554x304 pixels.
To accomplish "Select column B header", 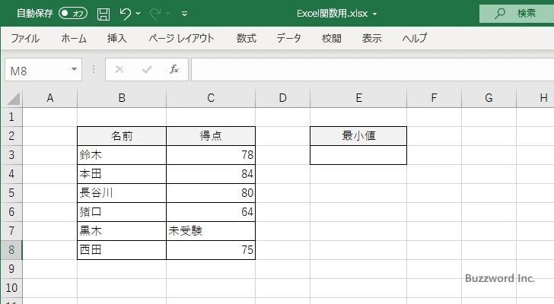I will coord(122,98).
